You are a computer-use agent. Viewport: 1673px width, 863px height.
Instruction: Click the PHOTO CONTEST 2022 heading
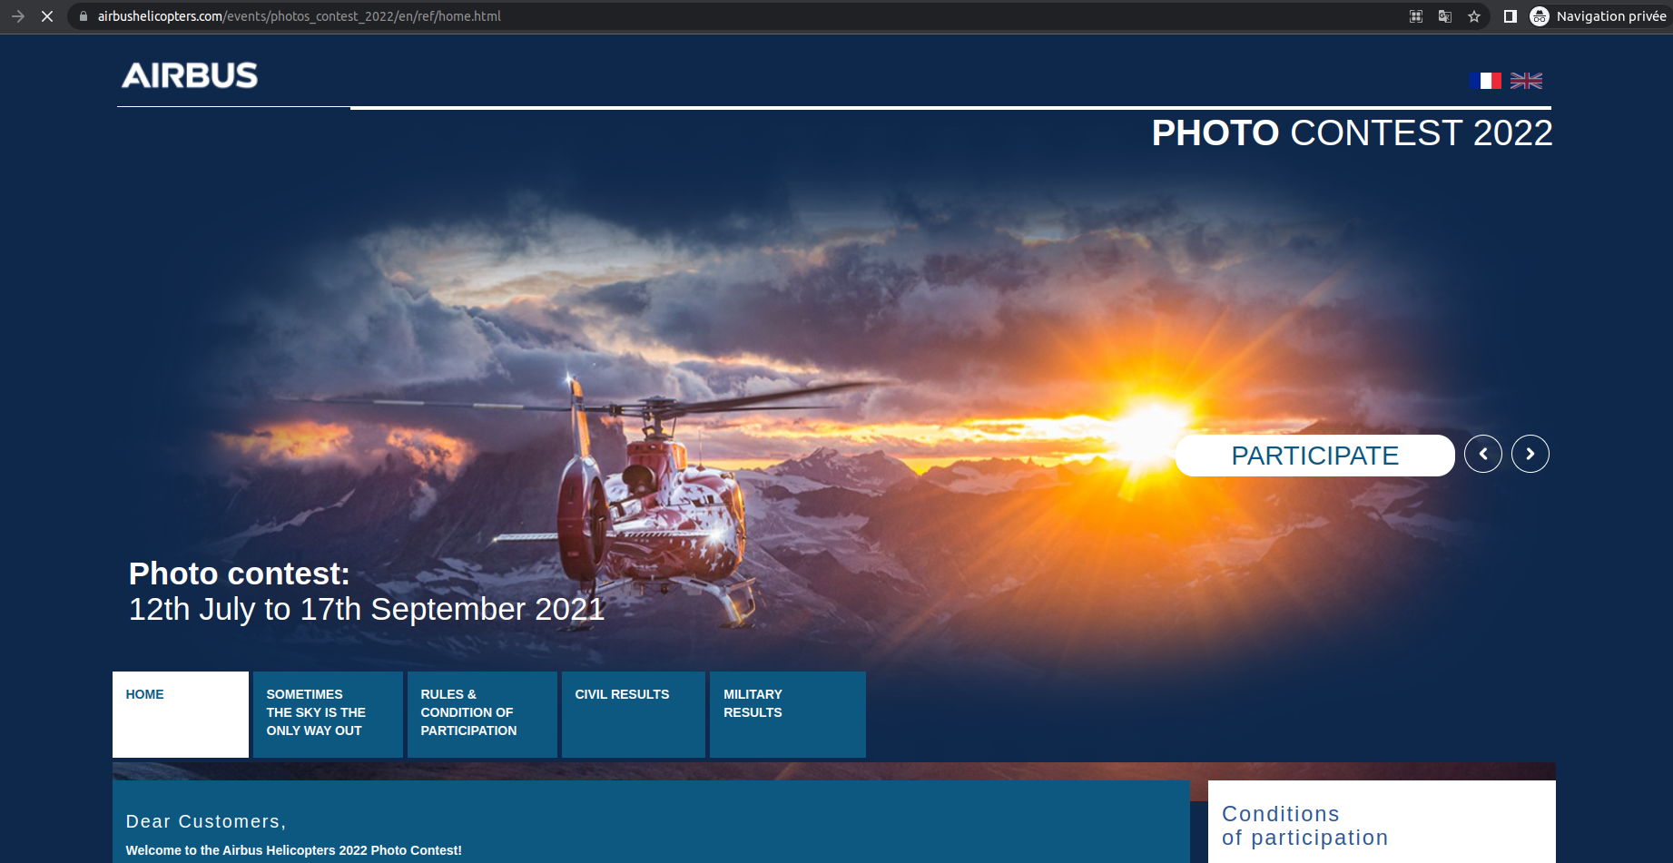(x=1352, y=133)
